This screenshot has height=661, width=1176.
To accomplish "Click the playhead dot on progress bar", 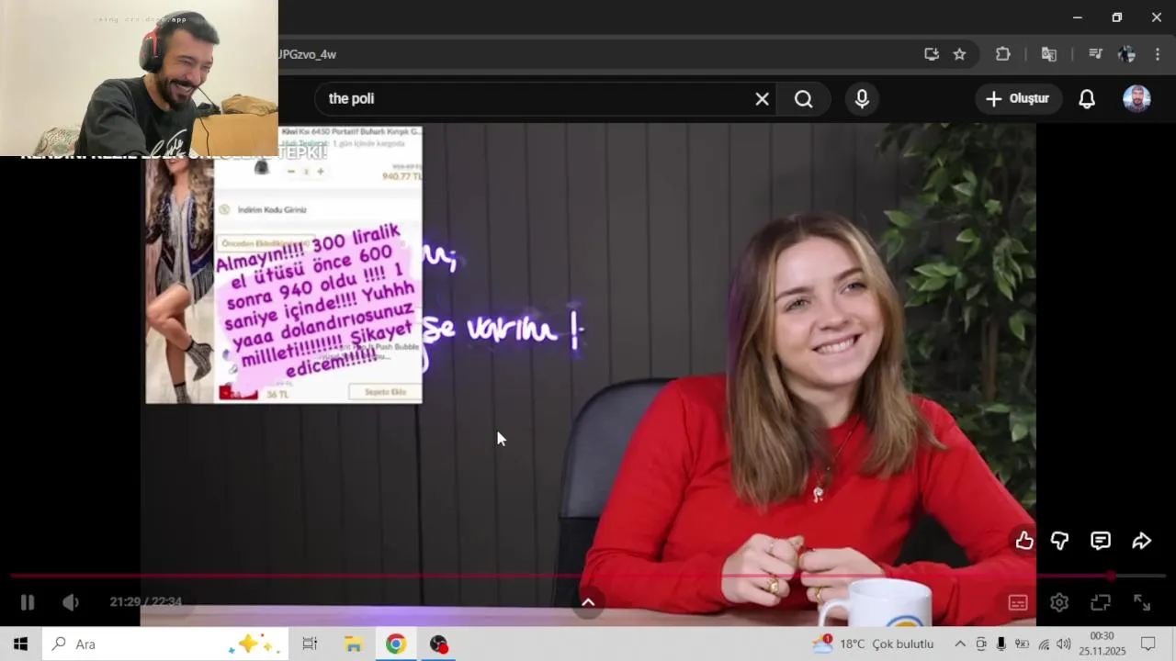I will [x=1111, y=576].
